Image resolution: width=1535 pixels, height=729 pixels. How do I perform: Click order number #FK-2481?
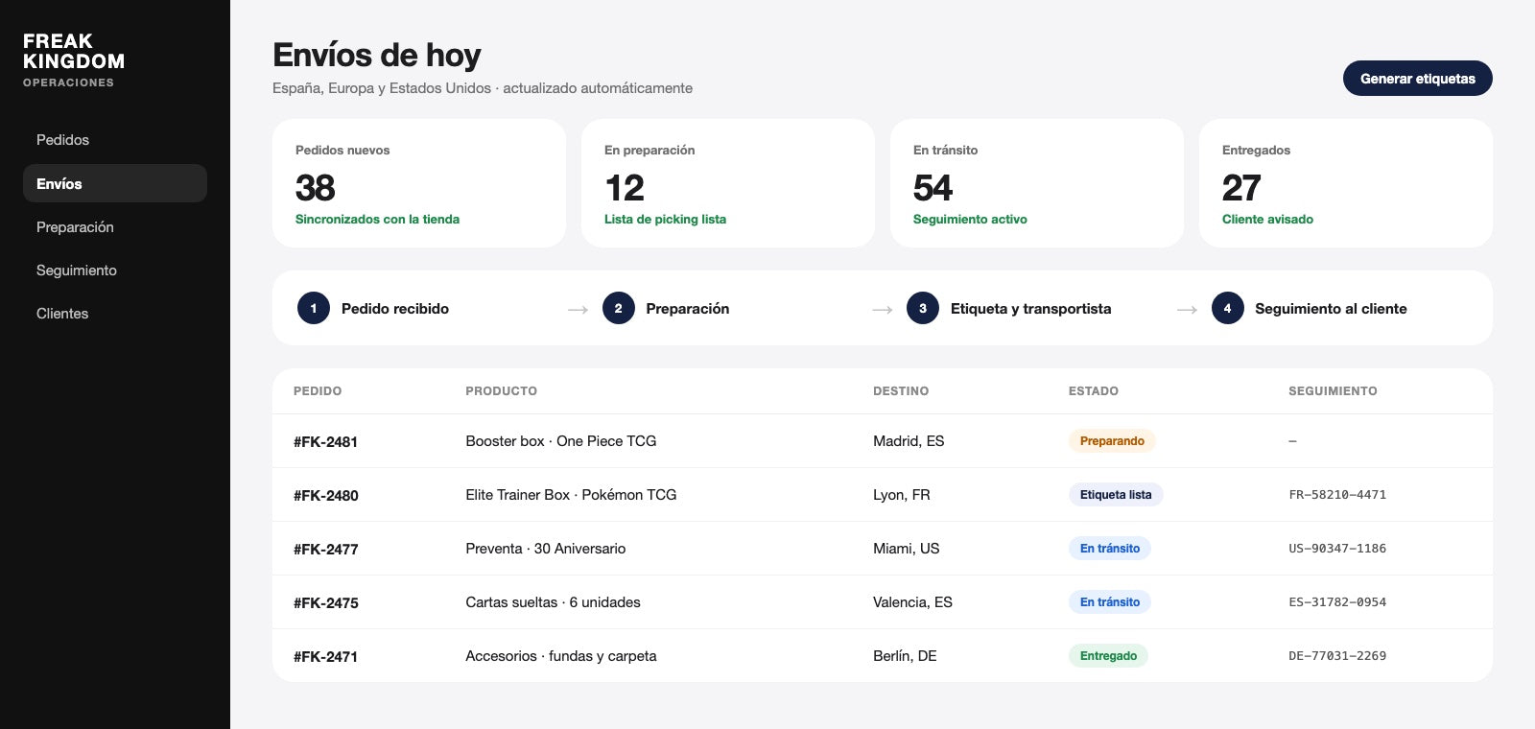[x=325, y=442]
